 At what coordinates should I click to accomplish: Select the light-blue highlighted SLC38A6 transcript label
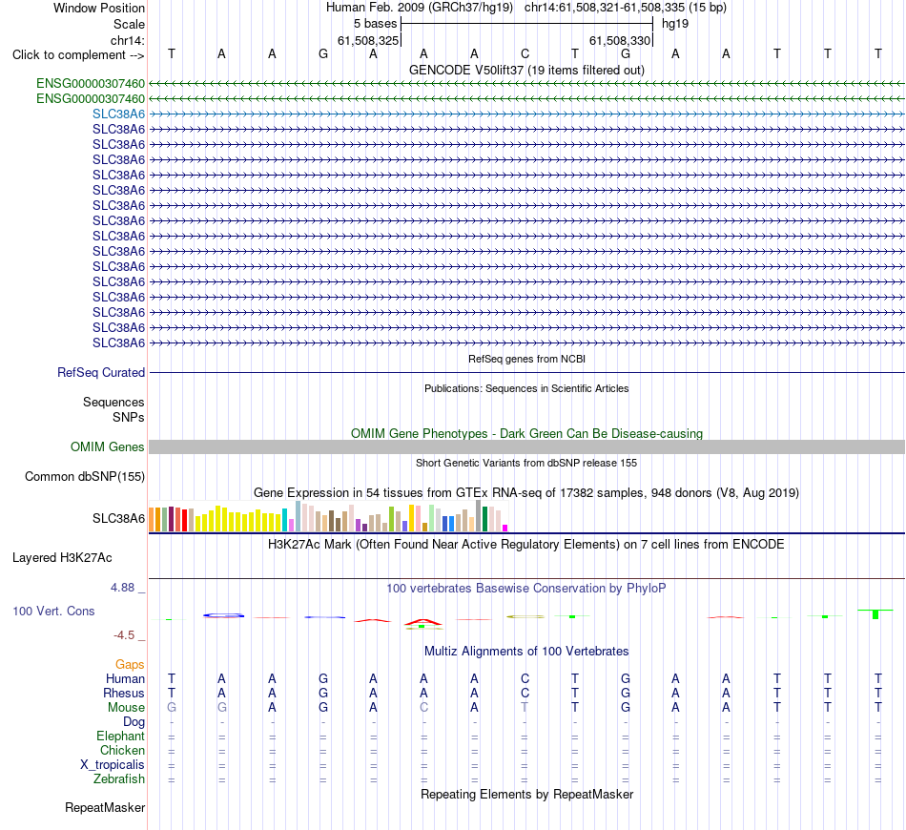click(118, 114)
